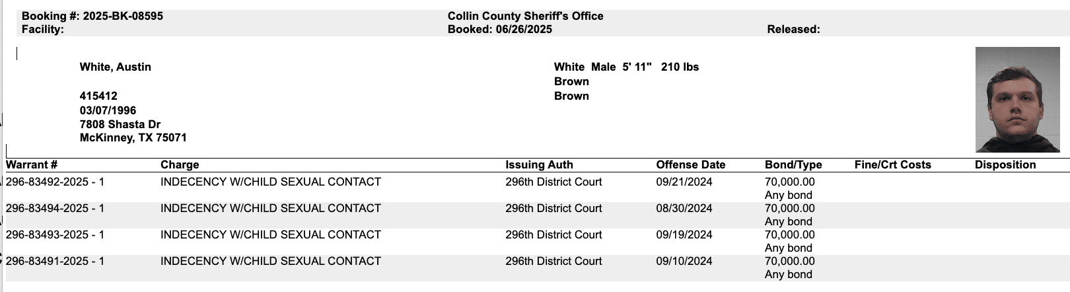The width and height of the screenshot is (1070, 292).
Task: Click the Released: label
Action: click(793, 29)
